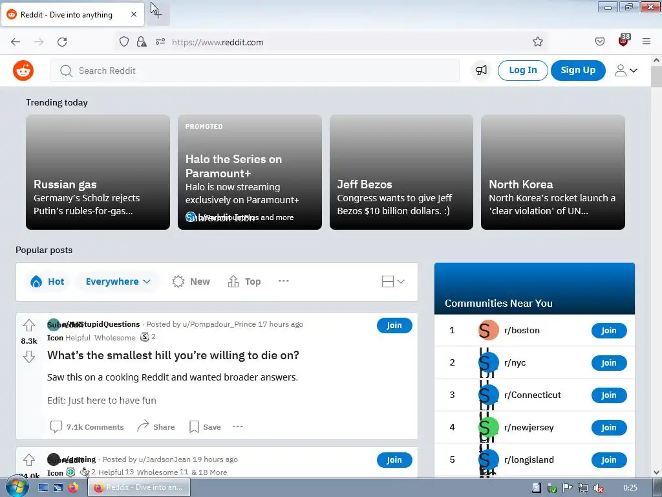Click the show desktop taskbar icon
Image resolution: width=662 pixels, height=497 pixels.
[x=43, y=488]
